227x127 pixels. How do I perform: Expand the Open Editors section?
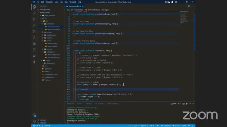(45, 10)
